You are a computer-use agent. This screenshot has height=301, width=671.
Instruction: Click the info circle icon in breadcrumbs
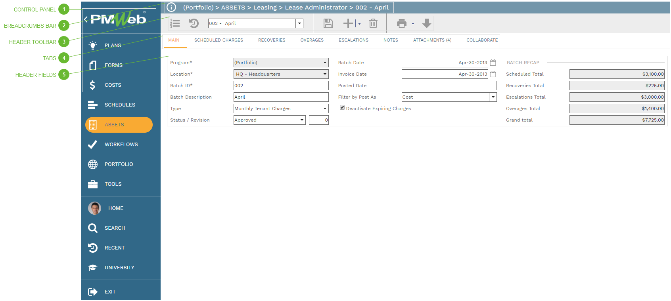point(171,8)
